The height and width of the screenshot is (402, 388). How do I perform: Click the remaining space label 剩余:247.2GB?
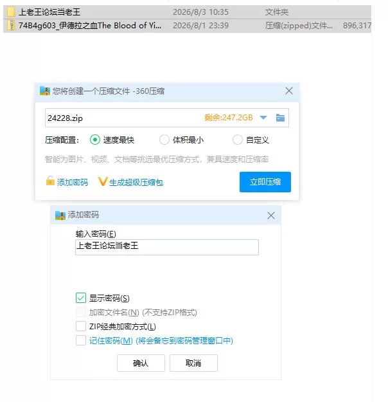[229, 118]
